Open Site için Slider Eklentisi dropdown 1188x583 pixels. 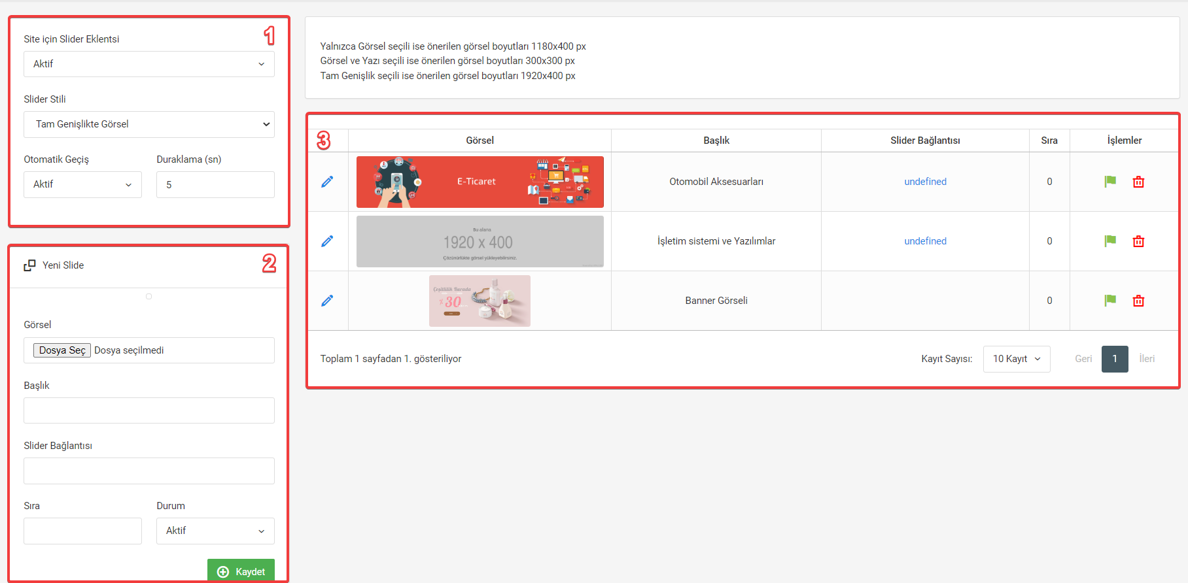pyautogui.click(x=149, y=64)
